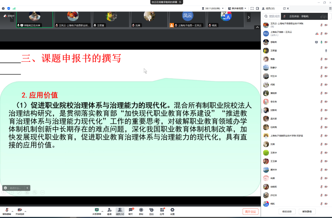Click the 修改名称 rename button

(287, 211)
